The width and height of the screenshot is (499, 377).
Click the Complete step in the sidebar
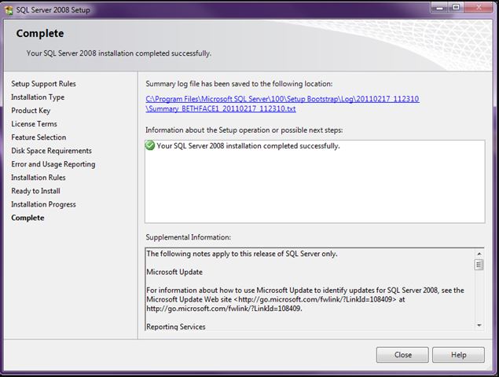tap(28, 218)
